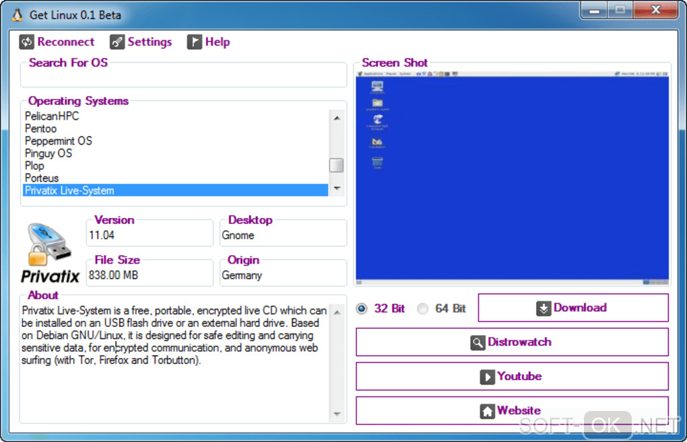Click the Settings wrench icon
The width and height of the screenshot is (687, 442).
click(117, 42)
